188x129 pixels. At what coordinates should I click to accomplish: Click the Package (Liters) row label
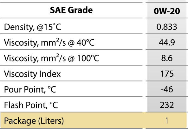click(34, 121)
